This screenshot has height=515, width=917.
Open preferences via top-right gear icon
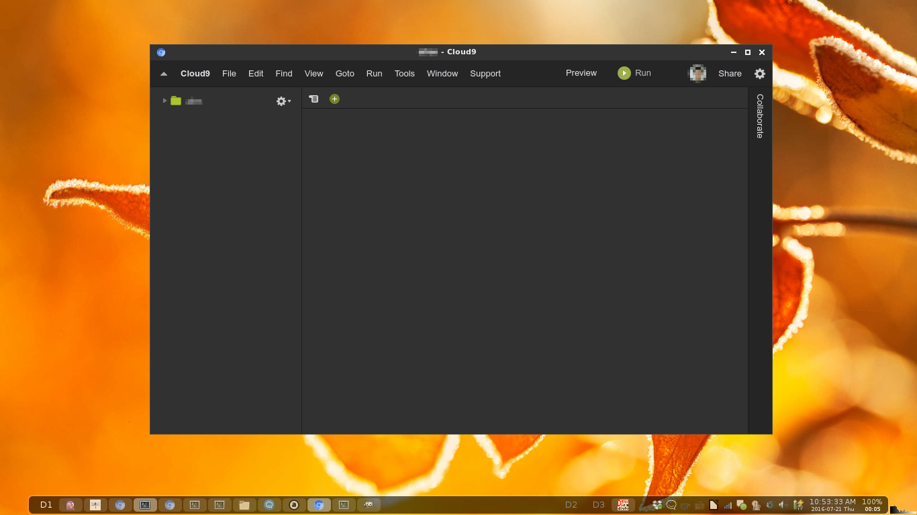coord(759,74)
